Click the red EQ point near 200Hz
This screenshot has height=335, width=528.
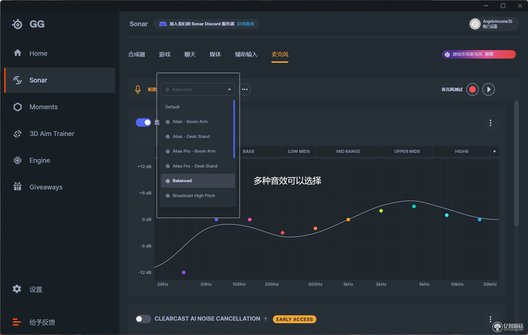coord(282,233)
